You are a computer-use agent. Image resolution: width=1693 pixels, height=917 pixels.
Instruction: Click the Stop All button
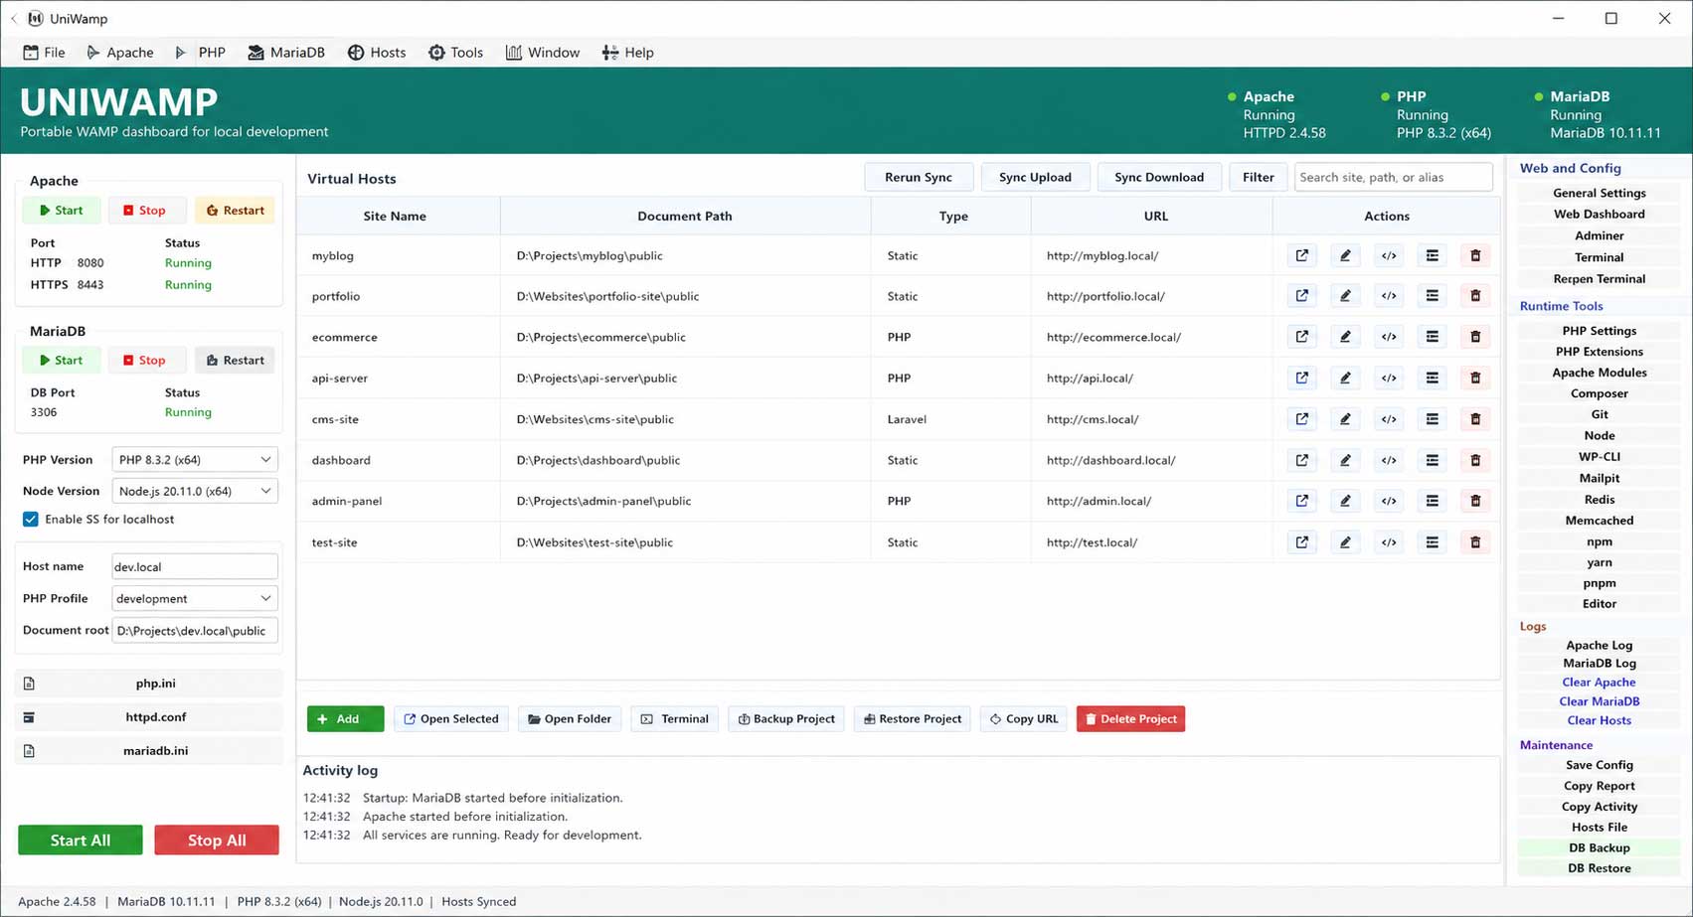coord(217,840)
